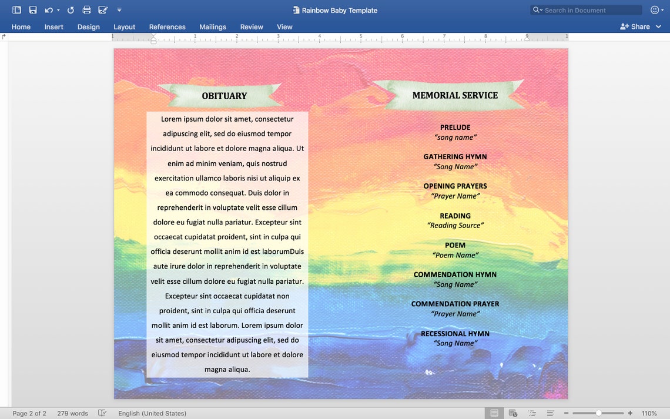
Task: Click the right indent marker on ruler
Action: click(x=527, y=39)
